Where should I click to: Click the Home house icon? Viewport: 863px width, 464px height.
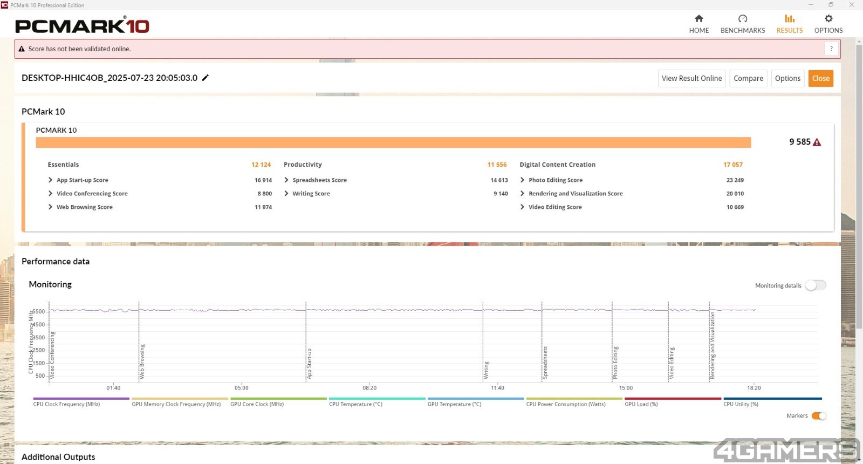[x=699, y=18]
